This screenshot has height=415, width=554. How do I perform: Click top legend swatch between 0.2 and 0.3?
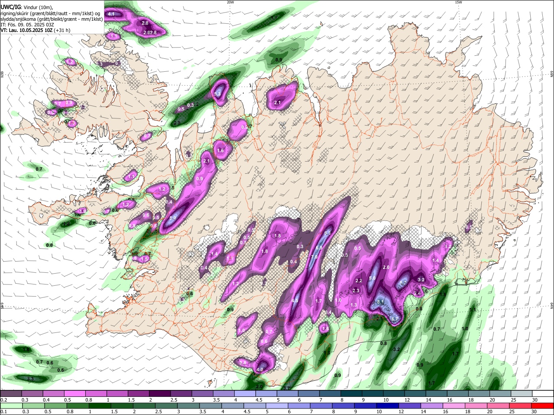pos(11,394)
